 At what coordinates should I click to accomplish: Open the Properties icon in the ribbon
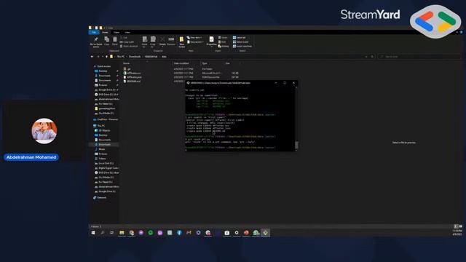coord(211,41)
